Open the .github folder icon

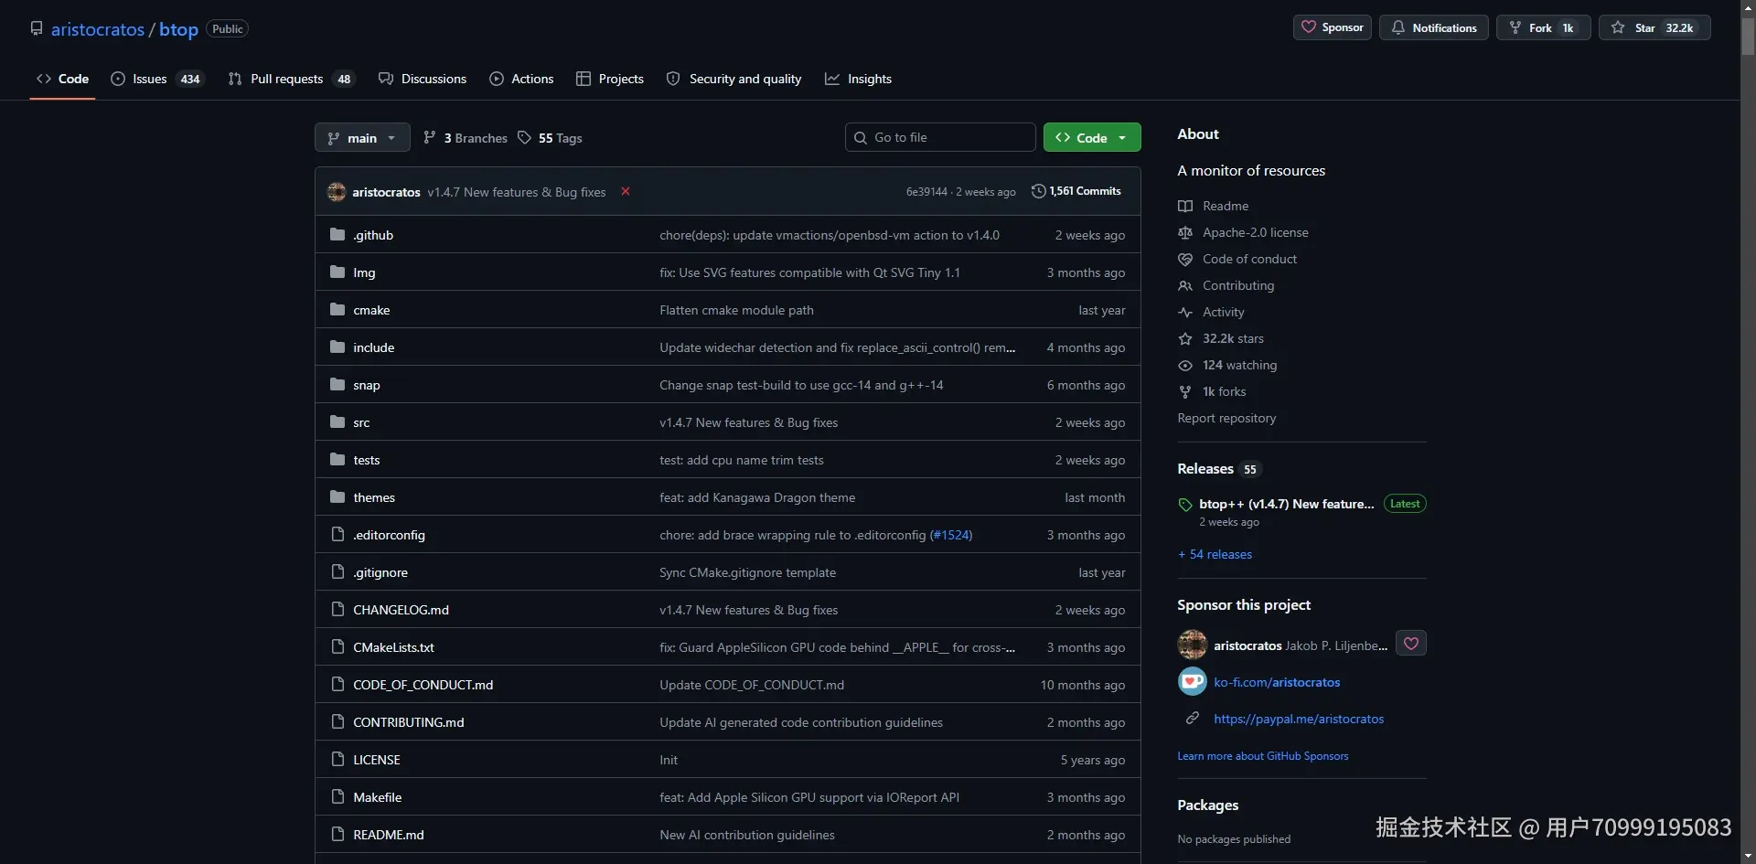337,234
